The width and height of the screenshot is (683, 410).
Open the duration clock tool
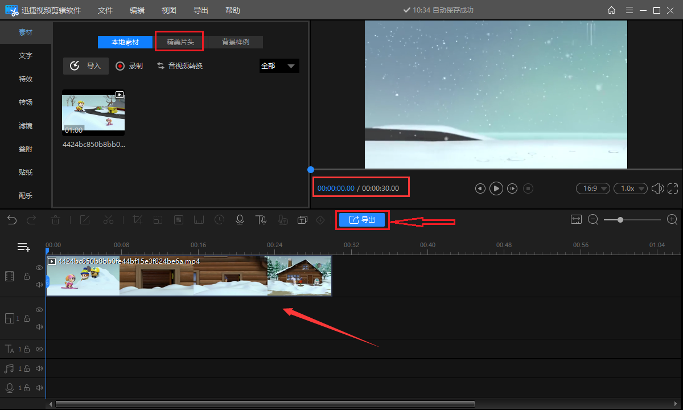pos(220,220)
